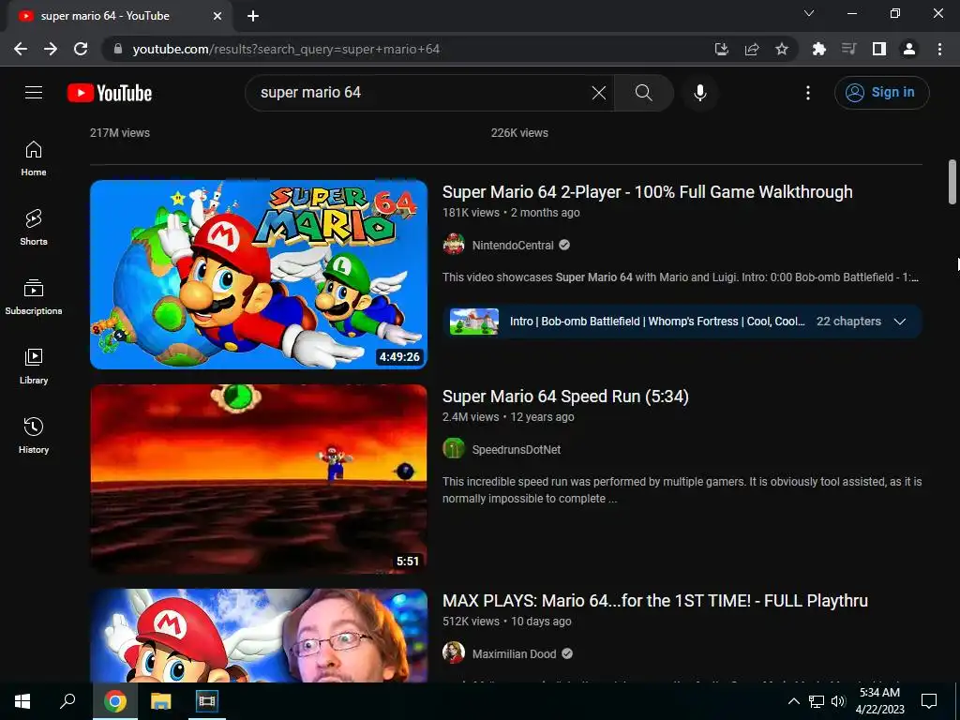
Task: Click the page vertical scrollbar thumb
Action: (952, 182)
